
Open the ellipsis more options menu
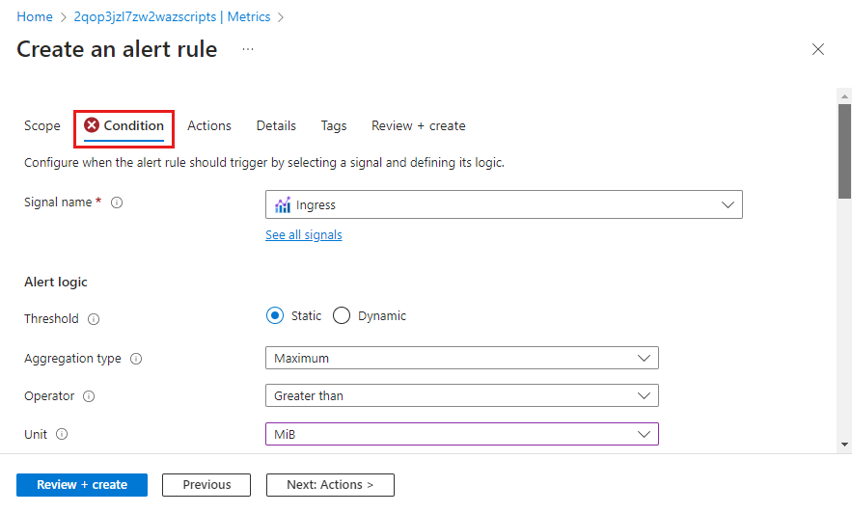[x=248, y=49]
